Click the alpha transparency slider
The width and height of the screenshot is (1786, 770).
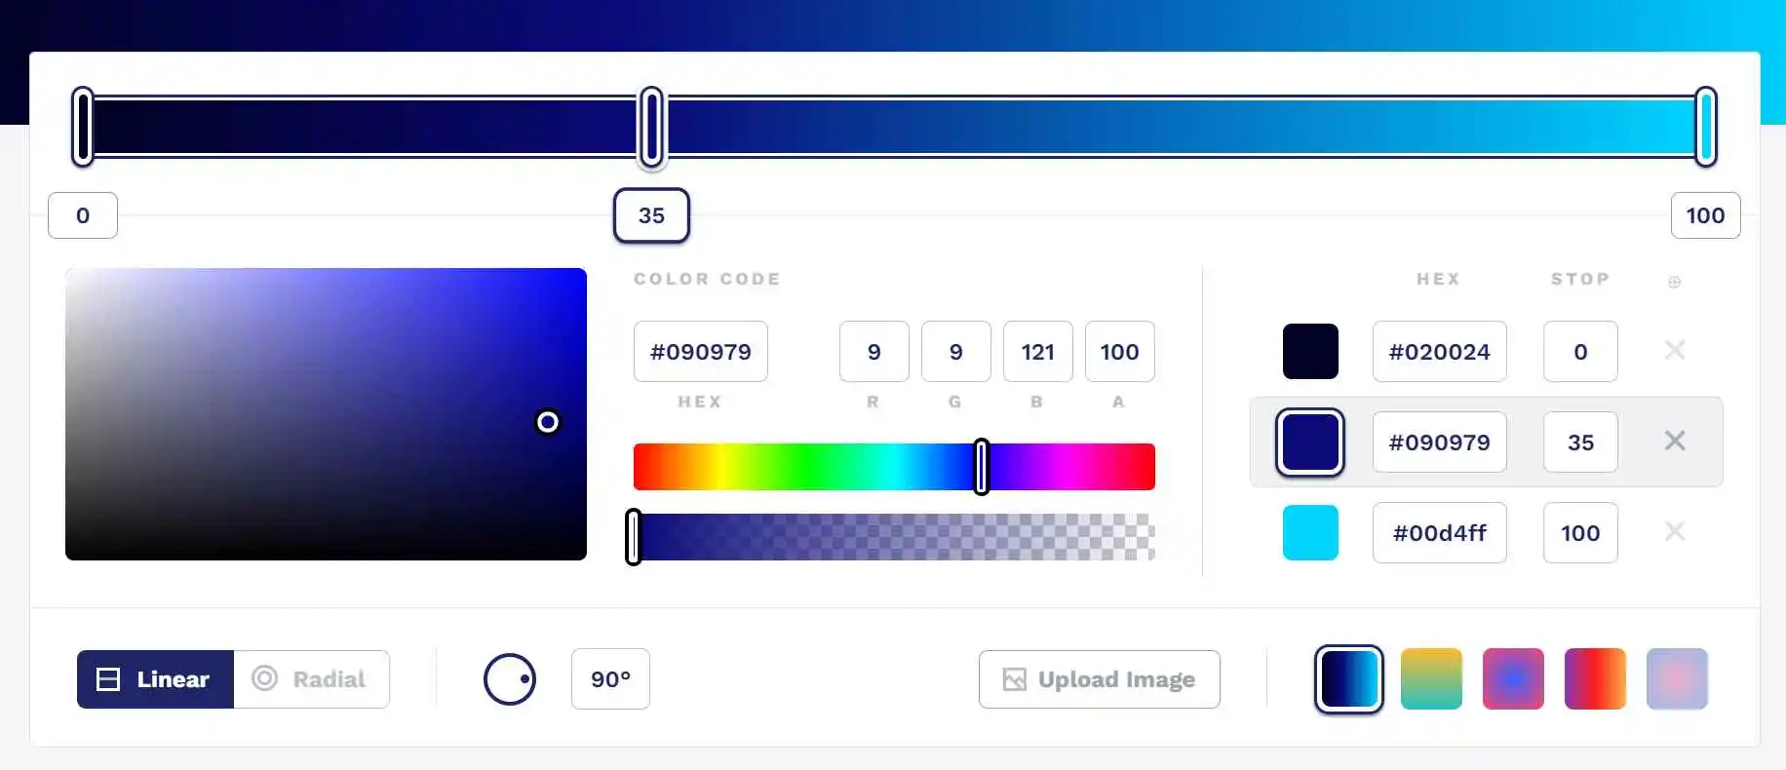pos(894,537)
